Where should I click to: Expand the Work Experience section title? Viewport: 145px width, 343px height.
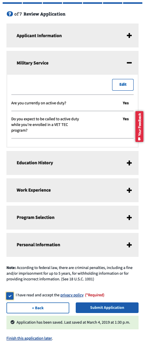click(x=34, y=190)
